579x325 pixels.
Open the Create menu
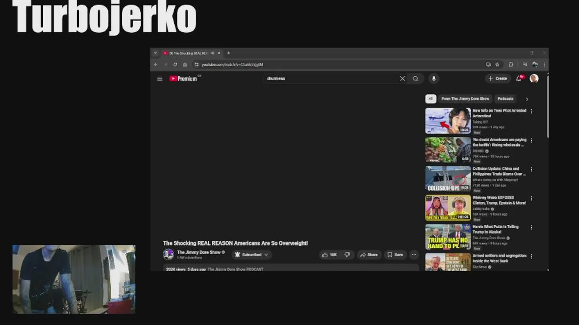point(498,79)
